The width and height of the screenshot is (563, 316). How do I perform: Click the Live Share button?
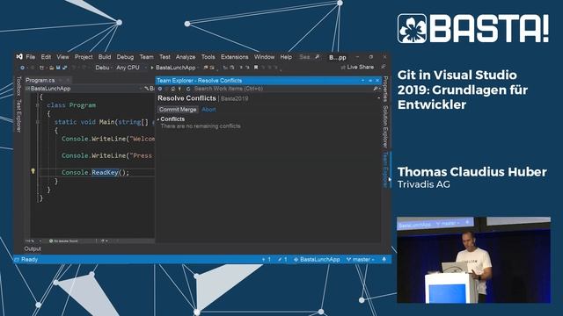tap(357, 67)
